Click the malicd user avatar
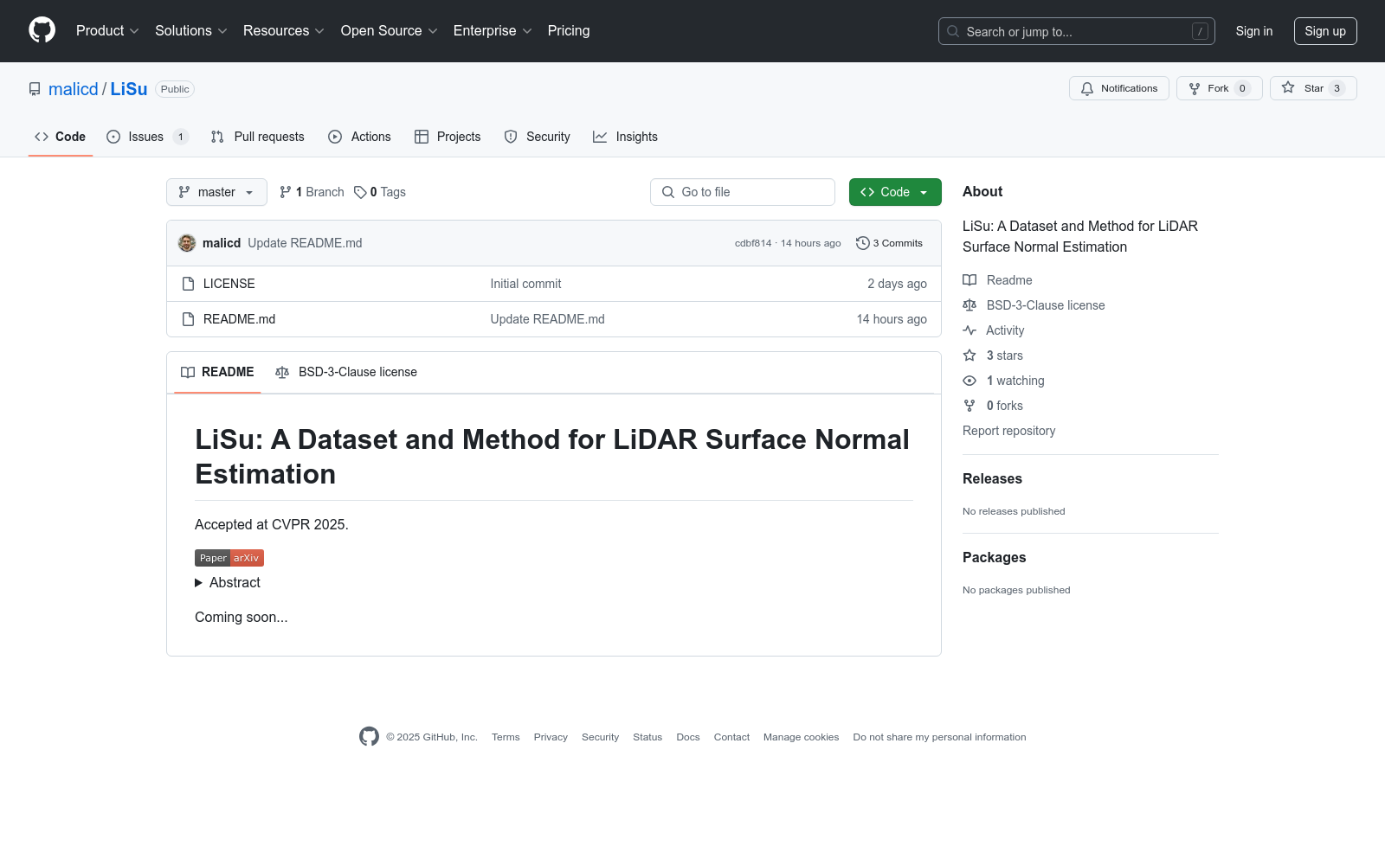This screenshot has width=1385, height=865. pos(187,243)
